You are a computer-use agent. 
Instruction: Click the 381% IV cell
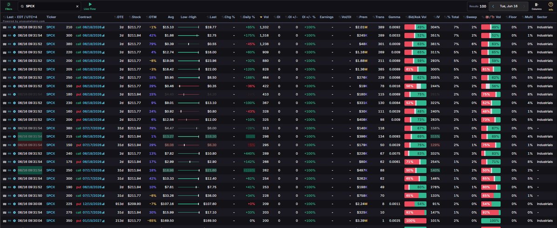pyautogui.click(x=435, y=44)
